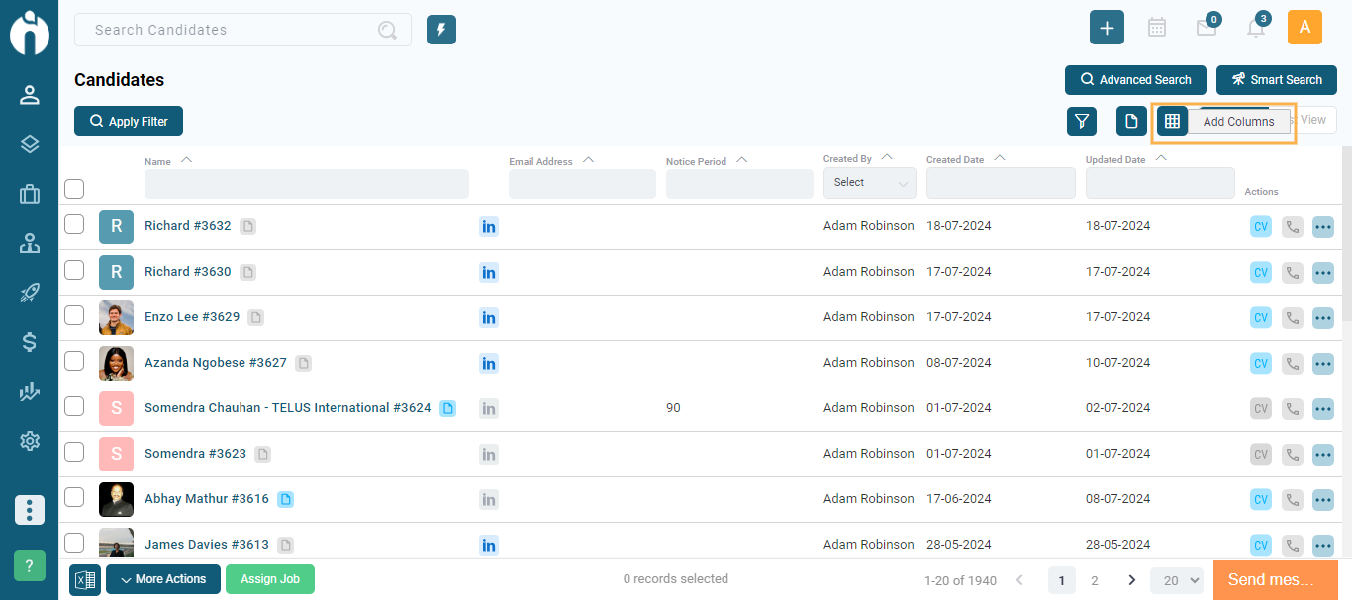Sort by Created Date column arrow
This screenshot has width=1352, height=600.
[1000, 158]
